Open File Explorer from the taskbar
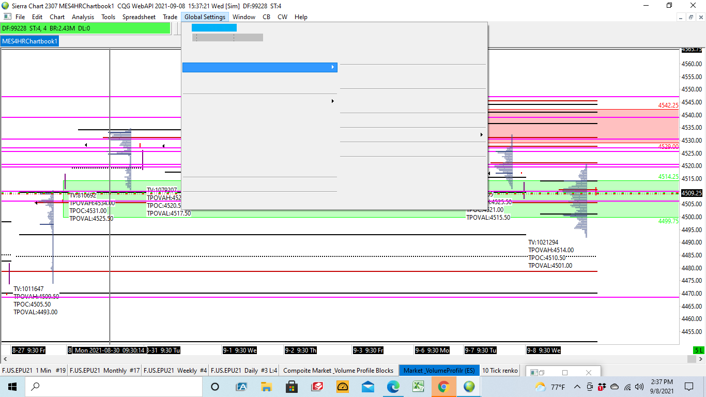 pos(266,386)
